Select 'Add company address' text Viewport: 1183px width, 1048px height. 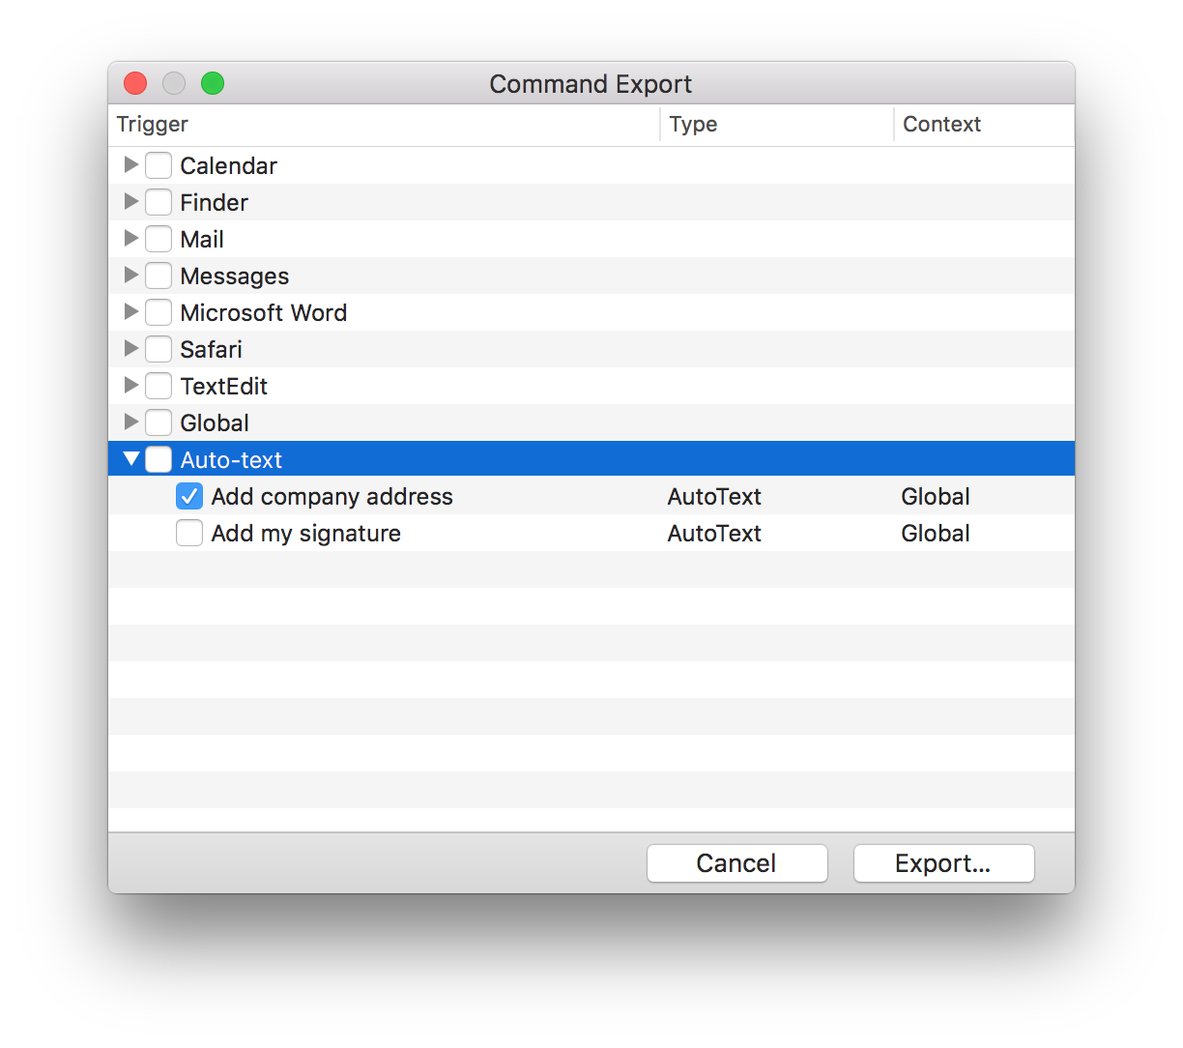pyautogui.click(x=332, y=497)
